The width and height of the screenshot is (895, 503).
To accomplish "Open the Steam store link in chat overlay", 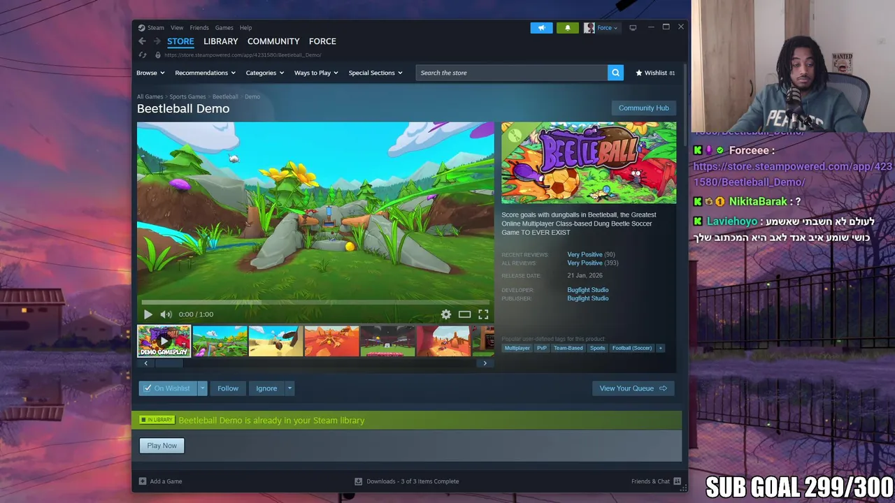I will pyautogui.click(x=793, y=174).
